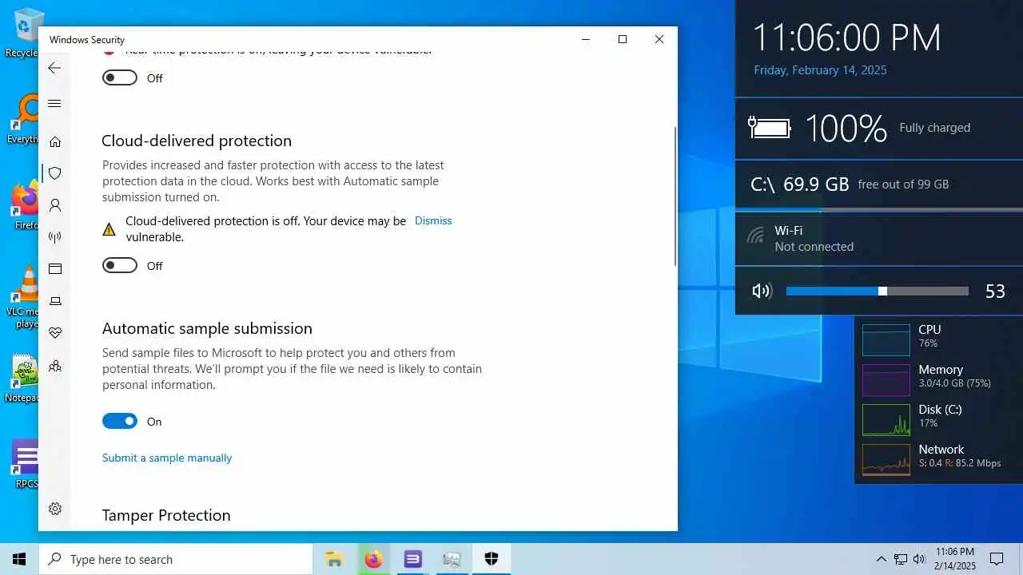The height and width of the screenshot is (575, 1023).
Task: Open the picture app taskbar icon
Action: tap(452, 559)
